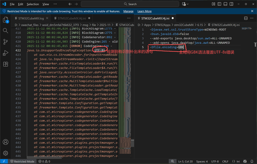Click the unsaved dot on right STM32CubeMX.l4j.ini tab
257x164 pixels.
[x=173, y=18]
